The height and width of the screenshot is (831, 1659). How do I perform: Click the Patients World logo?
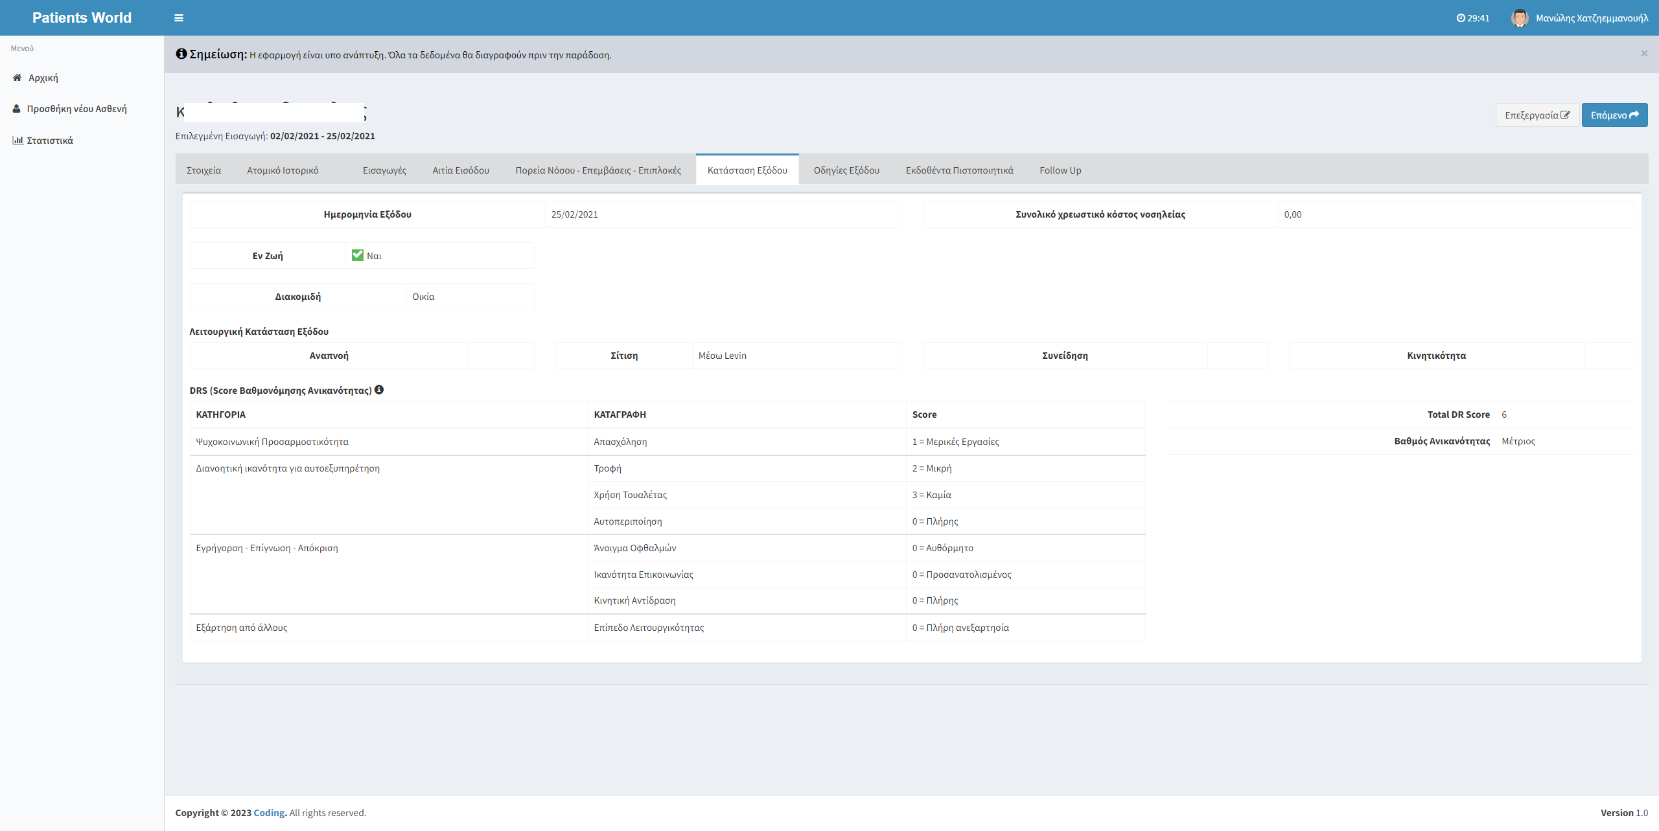[x=82, y=18]
